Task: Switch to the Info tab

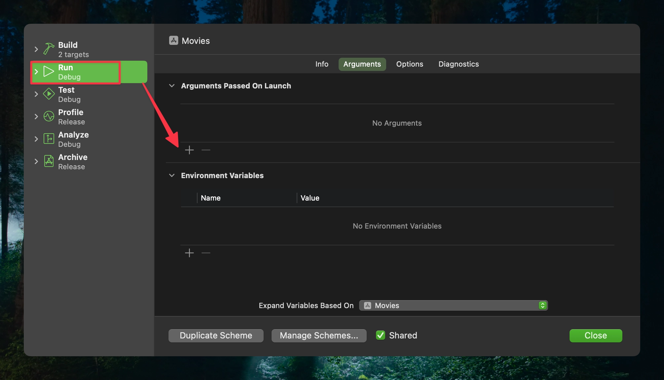Action: point(322,64)
